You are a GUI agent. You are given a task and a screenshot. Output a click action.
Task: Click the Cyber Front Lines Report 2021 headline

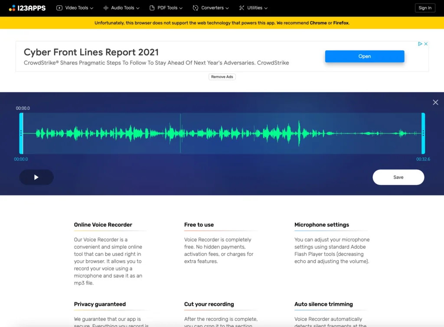[x=91, y=52]
